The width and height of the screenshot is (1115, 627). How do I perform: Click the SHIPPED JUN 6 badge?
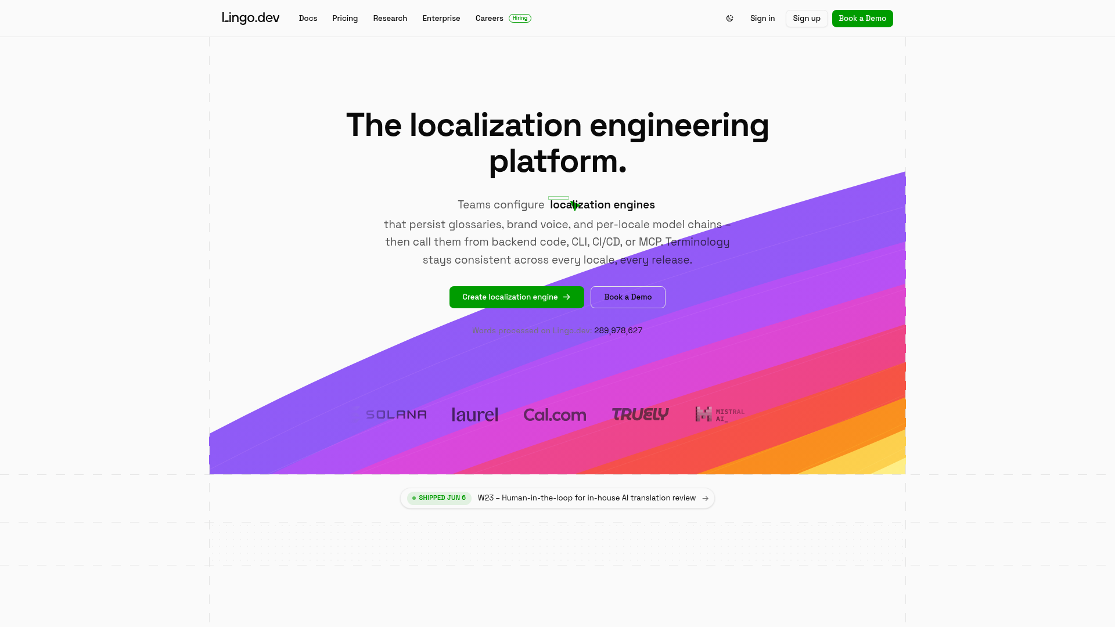tap(439, 498)
